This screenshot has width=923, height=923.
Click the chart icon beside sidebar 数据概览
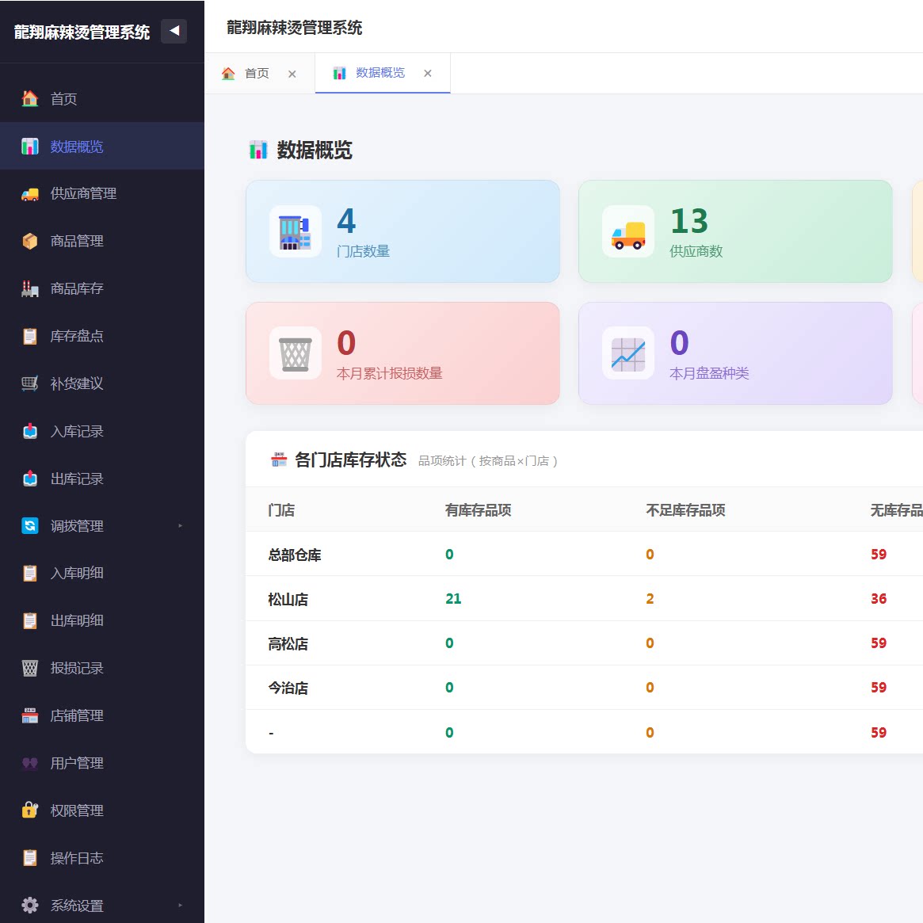coord(29,146)
